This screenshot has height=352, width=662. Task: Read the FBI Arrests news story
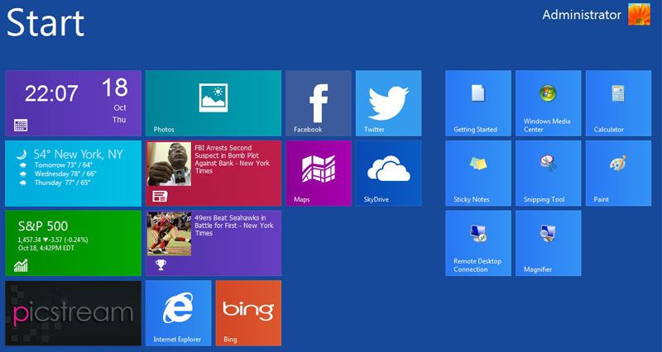pos(213,173)
